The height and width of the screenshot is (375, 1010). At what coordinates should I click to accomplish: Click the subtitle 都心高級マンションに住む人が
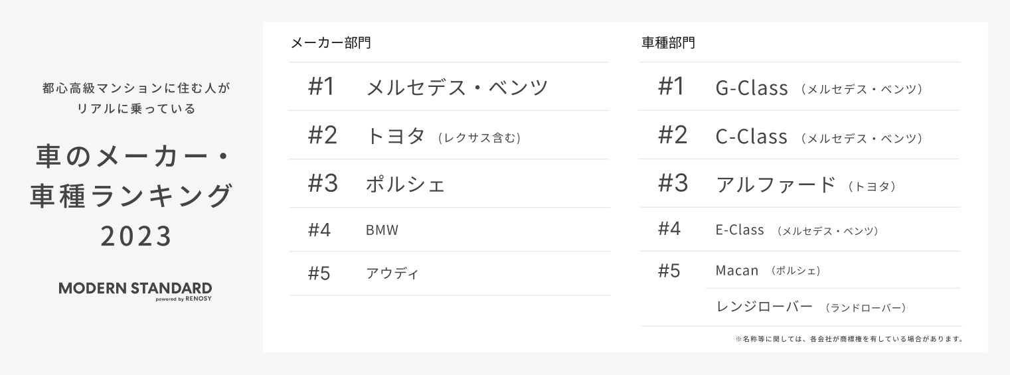click(135, 88)
